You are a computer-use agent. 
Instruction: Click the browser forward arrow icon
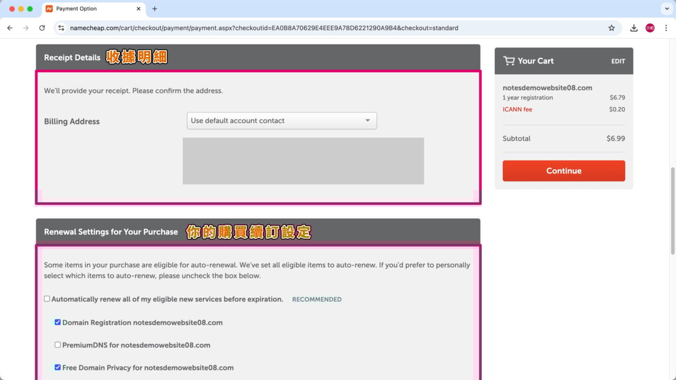(x=26, y=28)
